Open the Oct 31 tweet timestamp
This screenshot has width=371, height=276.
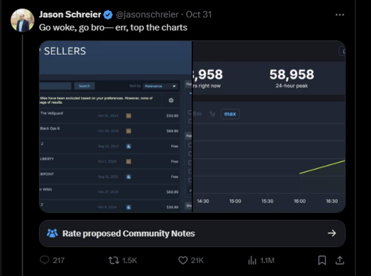click(199, 14)
